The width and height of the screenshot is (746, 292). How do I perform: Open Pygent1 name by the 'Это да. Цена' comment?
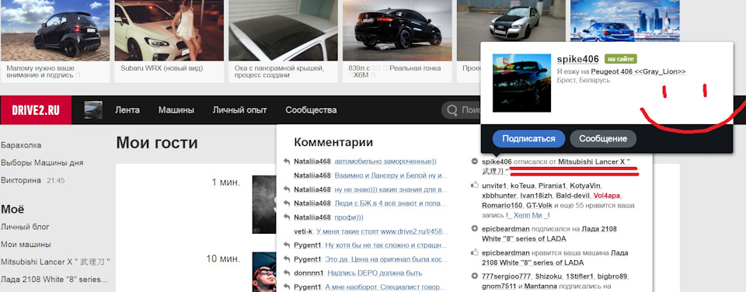click(x=308, y=259)
